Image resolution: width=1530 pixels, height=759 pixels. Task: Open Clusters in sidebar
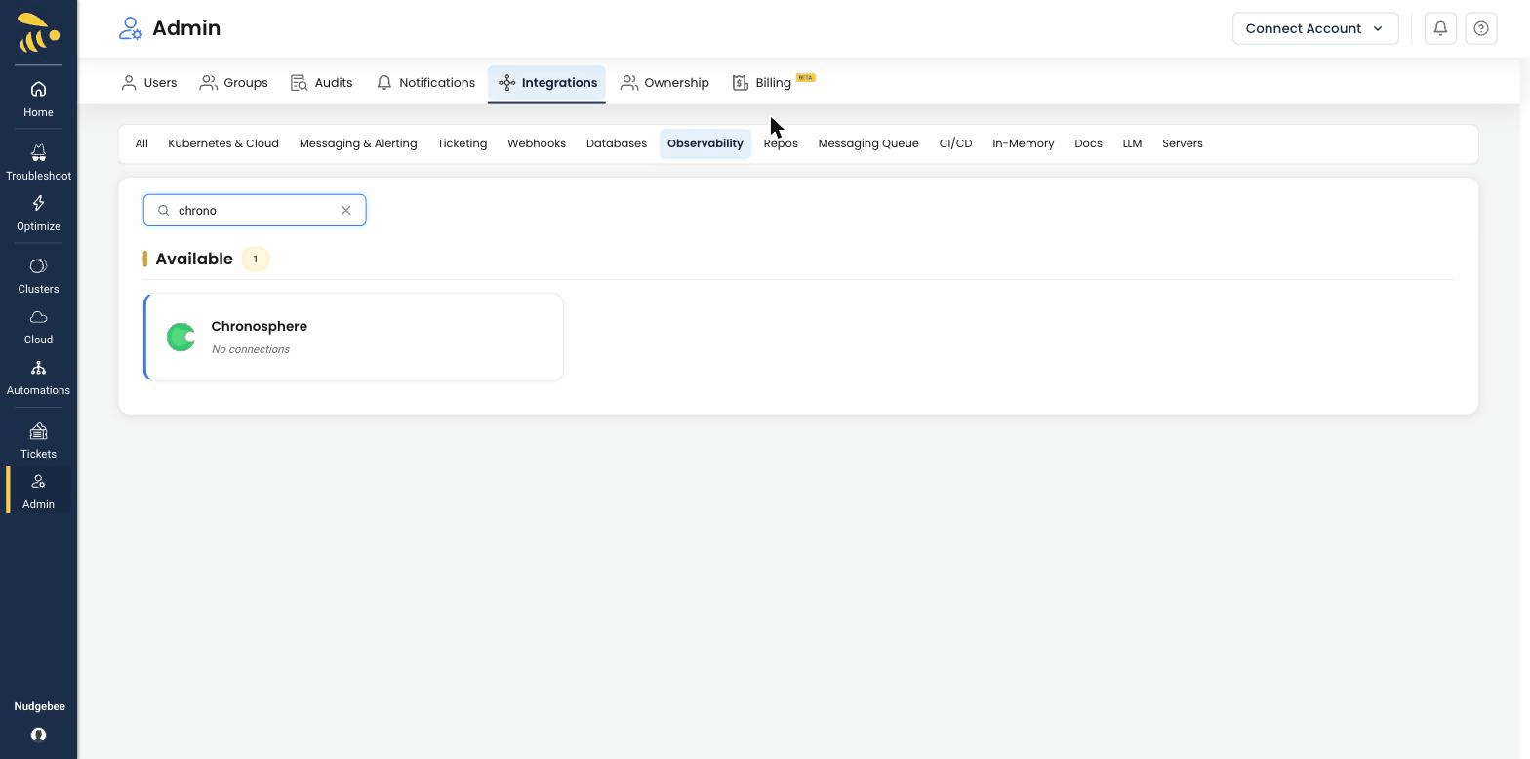click(x=38, y=276)
